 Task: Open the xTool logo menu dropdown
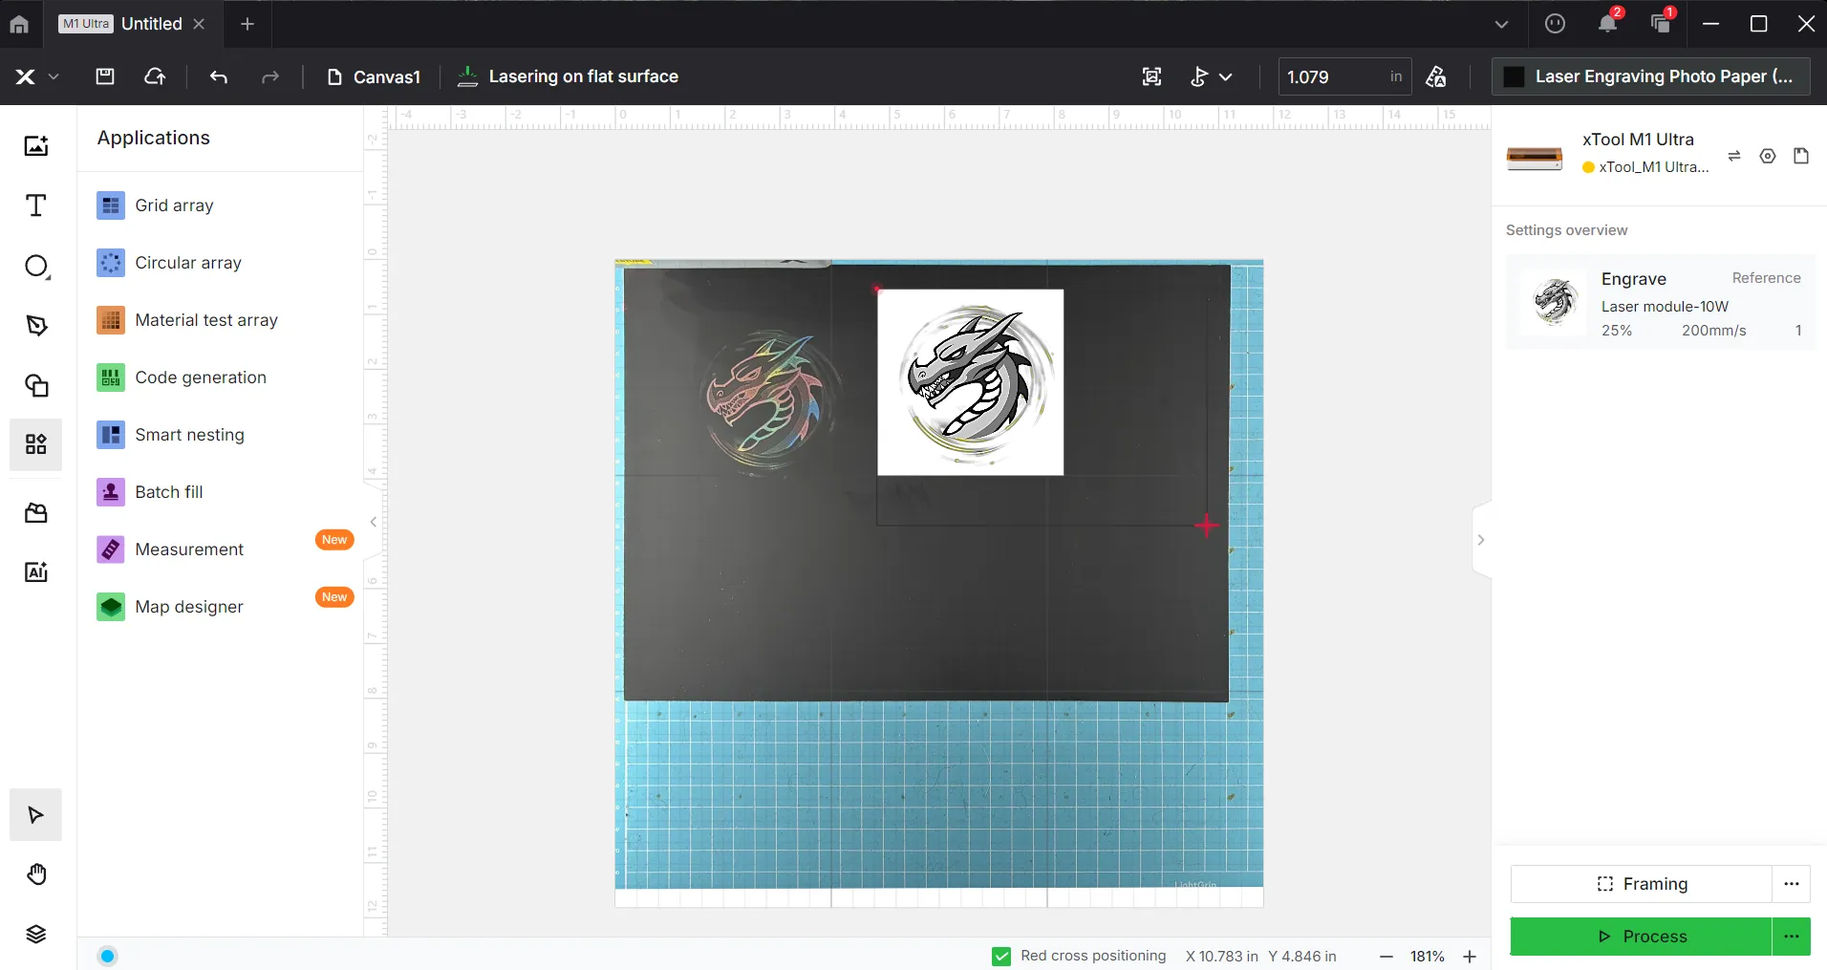36,76
